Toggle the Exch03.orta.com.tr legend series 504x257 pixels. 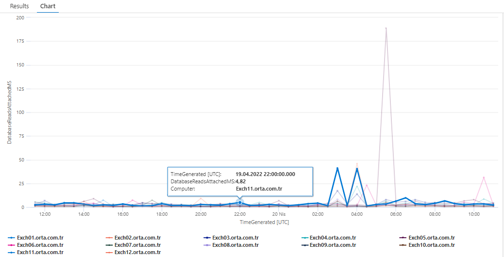231,238
